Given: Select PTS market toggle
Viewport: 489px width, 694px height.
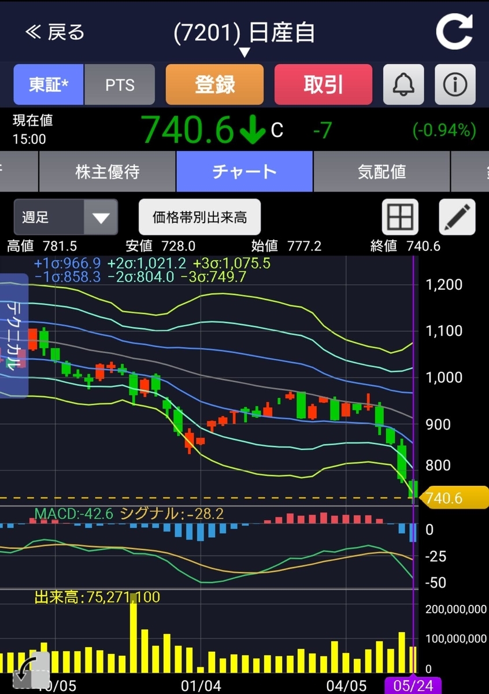Looking at the screenshot, I should coord(120,84).
